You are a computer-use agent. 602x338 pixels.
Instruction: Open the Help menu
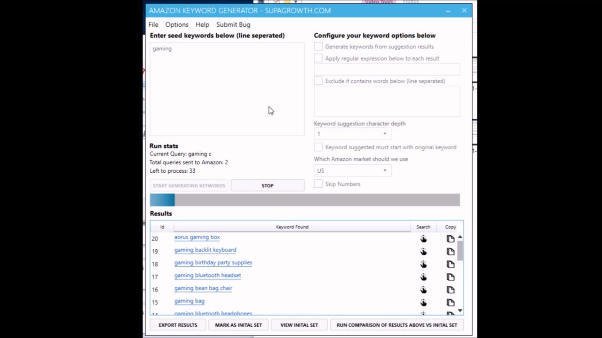coord(202,24)
